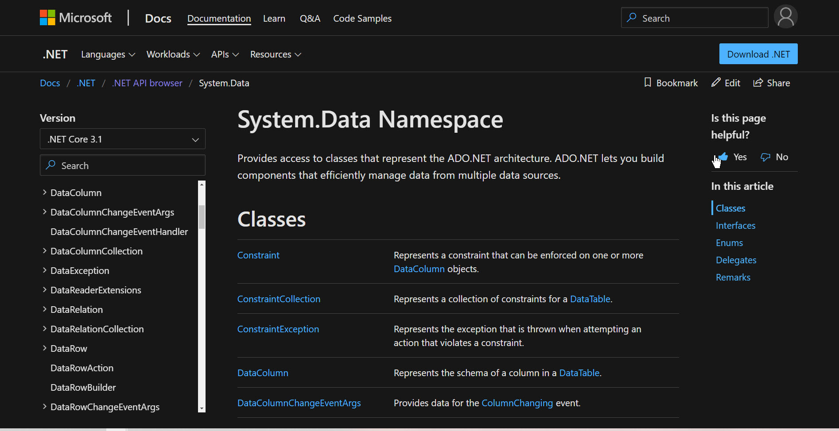Click the magnifier icon in header search
This screenshot has height=431, width=839.
[x=632, y=18]
